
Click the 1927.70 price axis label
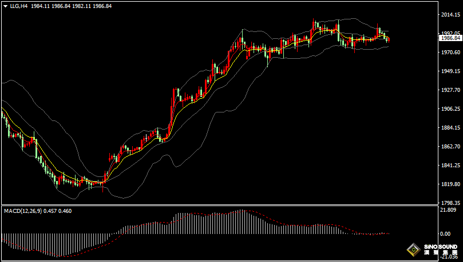pyautogui.click(x=450, y=90)
